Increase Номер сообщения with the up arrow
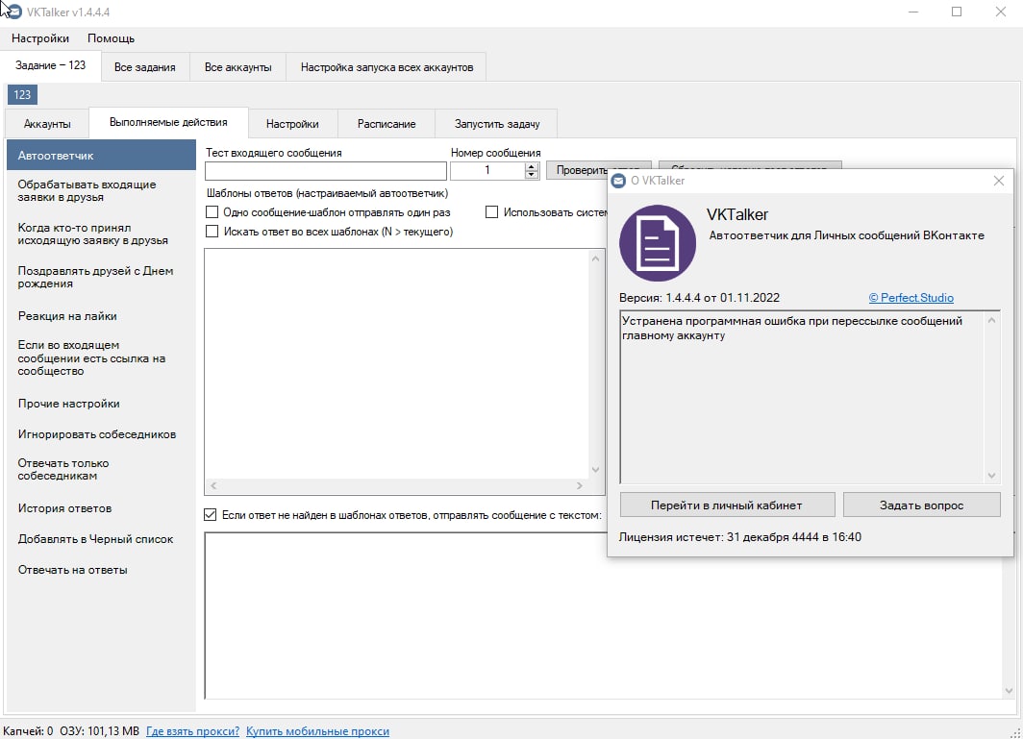This screenshot has height=739, width=1023. (x=532, y=165)
